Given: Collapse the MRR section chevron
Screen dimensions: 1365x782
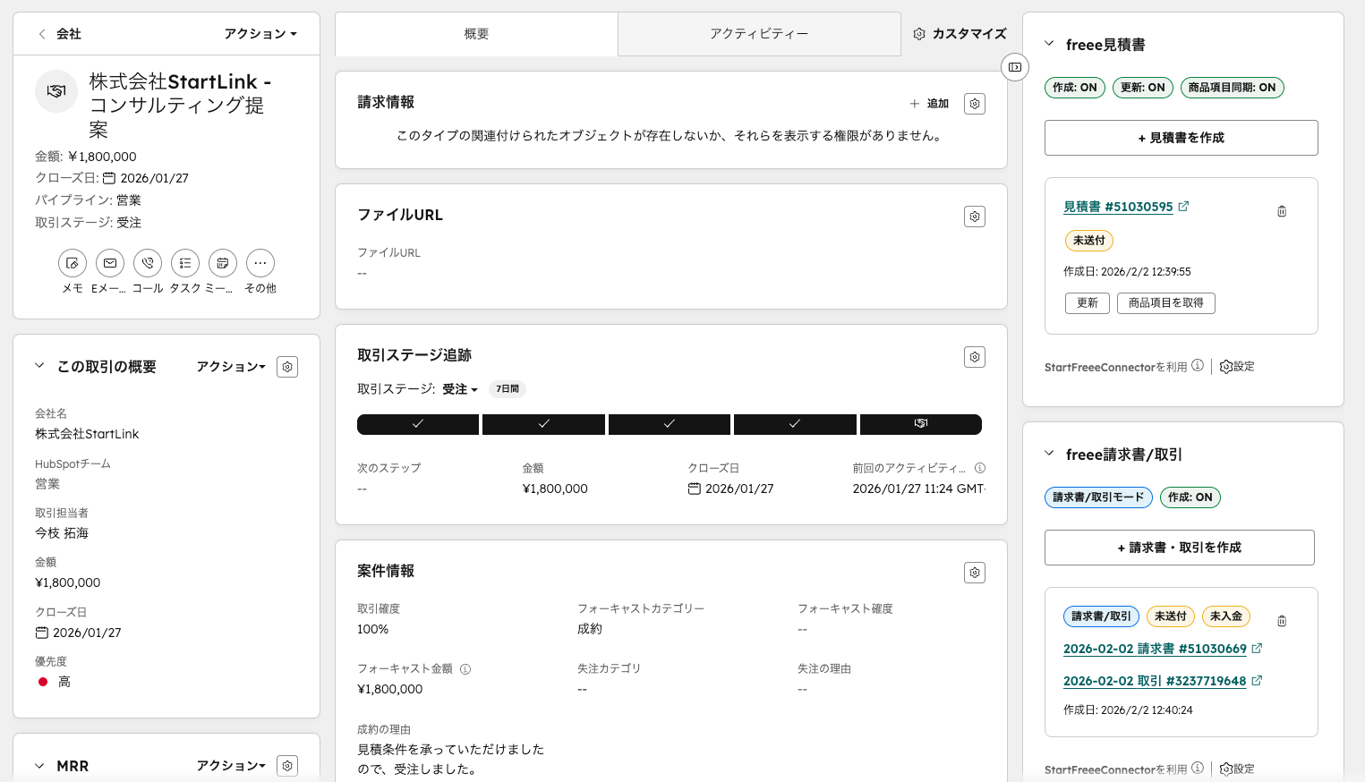Looking at the screenshot, I should point(39,766).
